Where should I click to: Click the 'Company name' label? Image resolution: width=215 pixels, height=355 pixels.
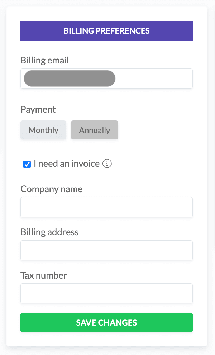point(51,189)
